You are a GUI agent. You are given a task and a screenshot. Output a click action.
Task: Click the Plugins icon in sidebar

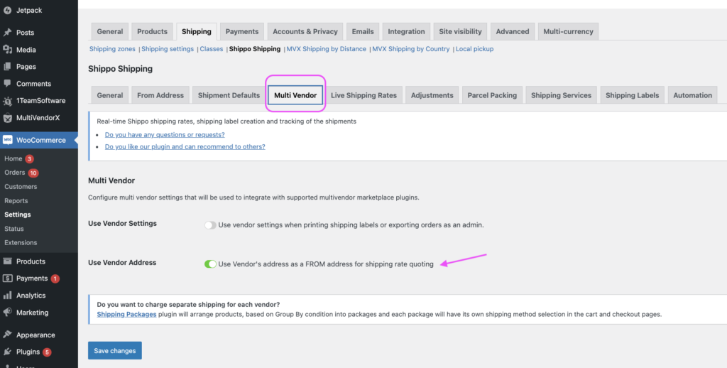7,352
